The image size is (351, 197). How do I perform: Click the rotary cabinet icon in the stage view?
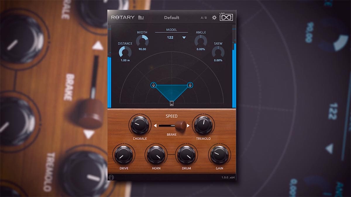click(x=172, y=103)
